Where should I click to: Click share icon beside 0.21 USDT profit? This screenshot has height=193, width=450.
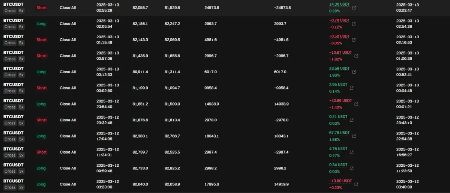(x=352, y=120)
